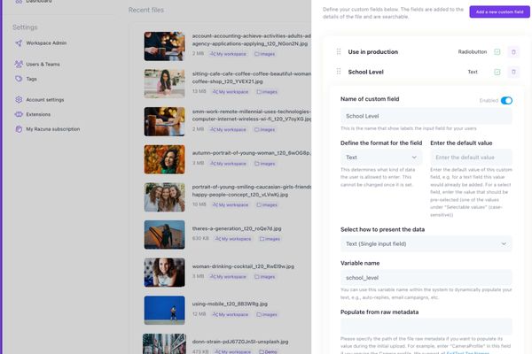Viewport: 532px width, 354px height.
Task: Click edit icon for Use in production field
Action: 497,52
